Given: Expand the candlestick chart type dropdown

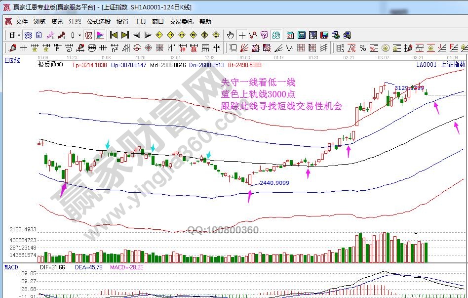Looking at the screenshot, I should pyautogui.click(x=79, y=35).
